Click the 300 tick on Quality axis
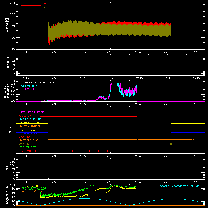Image resolution: width=208 pixels, height=208 pixels. 12,159
